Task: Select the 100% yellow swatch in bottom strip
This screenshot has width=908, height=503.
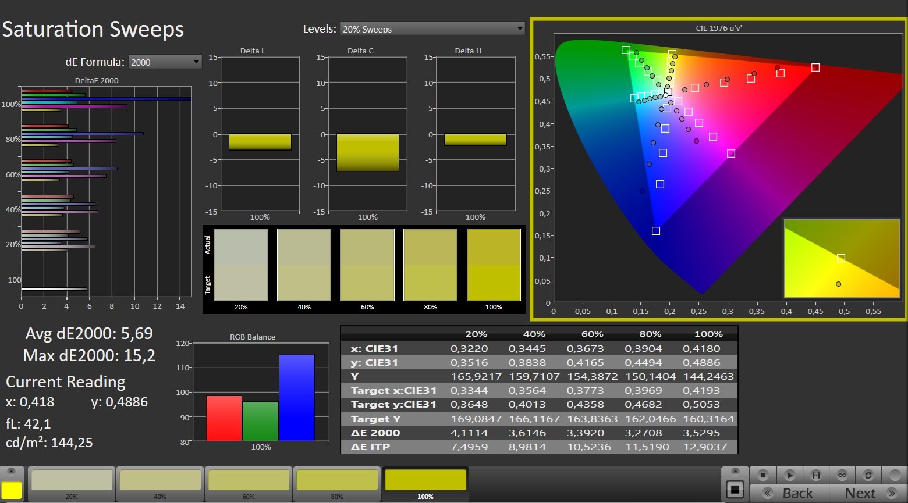Action: 425,481
